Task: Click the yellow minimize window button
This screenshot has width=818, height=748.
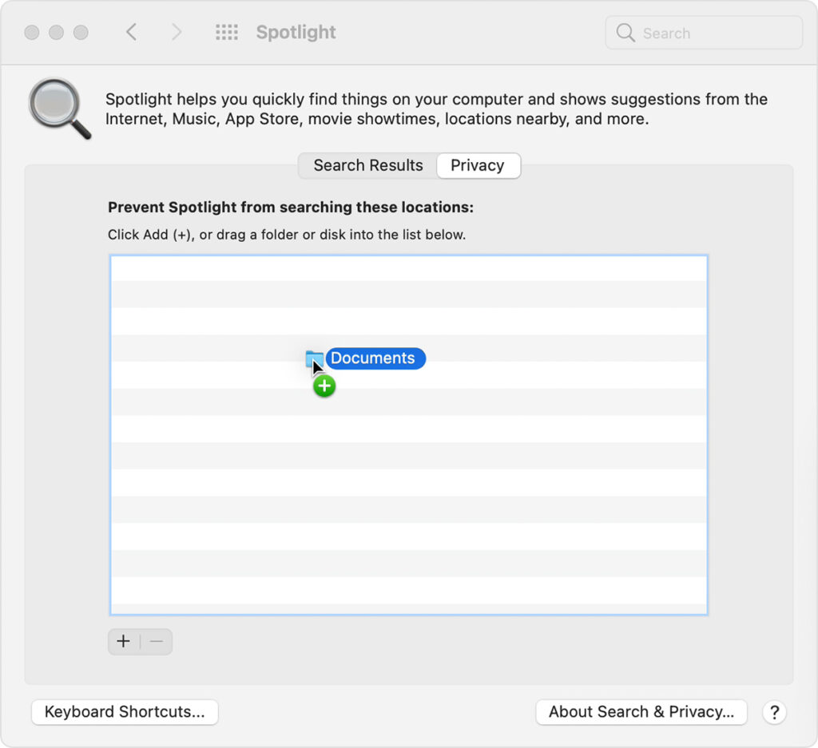Action: (x=54, y=32)
